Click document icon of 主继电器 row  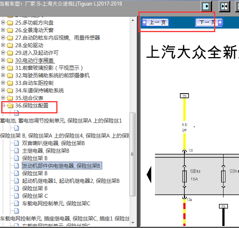click(x=17, y=151)
